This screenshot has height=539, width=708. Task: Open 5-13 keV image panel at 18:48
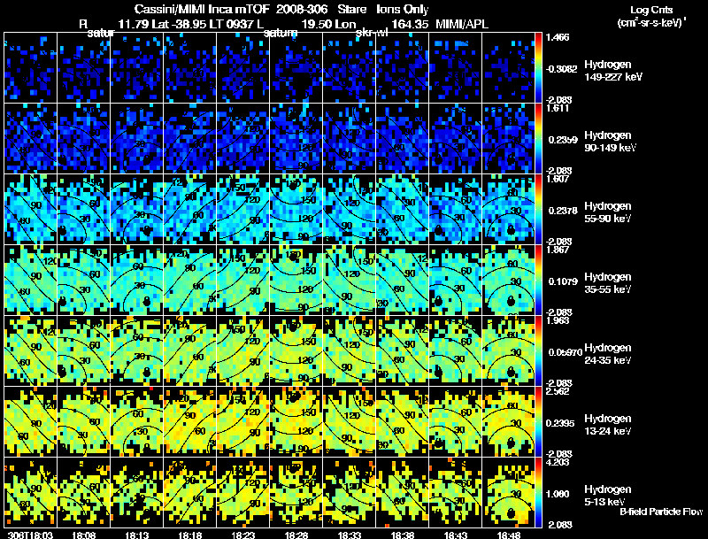508,492
